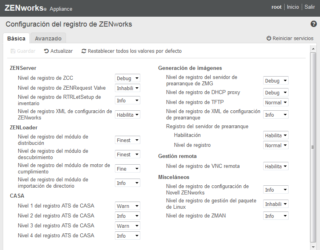Open ZMAN log level dropdown

(x=275, y=216)
